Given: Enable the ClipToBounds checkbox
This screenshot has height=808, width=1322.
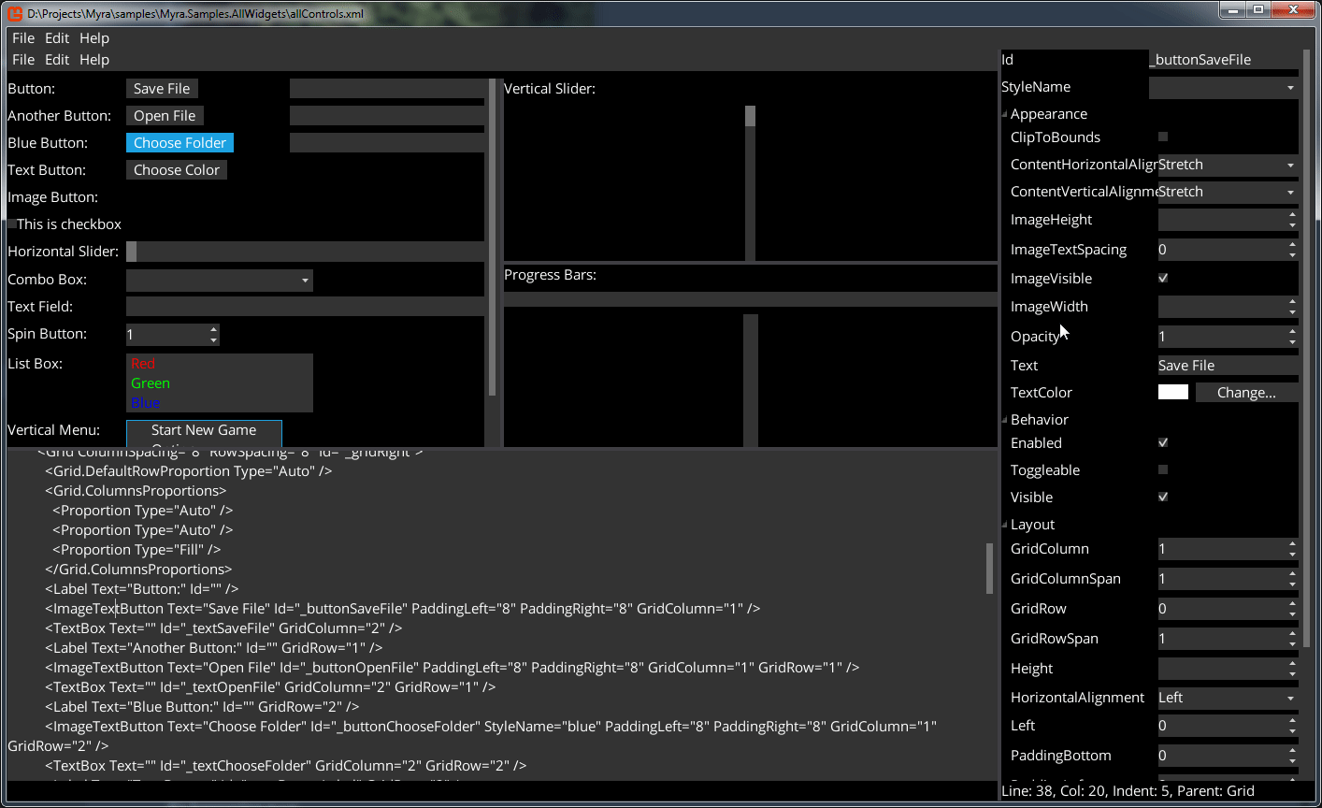Looking at the screenshot, I should coord(1163,137).
